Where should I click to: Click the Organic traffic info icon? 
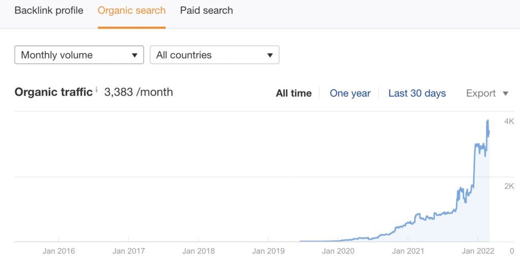coord(96,90)
